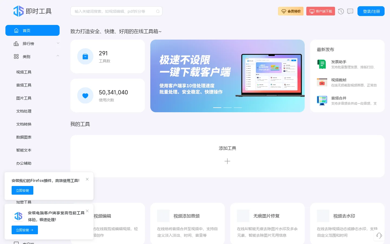Click the 排行榜 ranking chart icon
The image size is (390, 244).
click(16, 43)
